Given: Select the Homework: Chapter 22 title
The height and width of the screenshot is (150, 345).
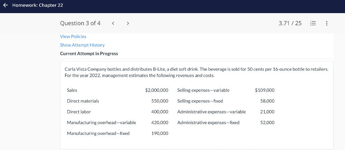Looking at the screenshot, I should click(x=38, y=5).
